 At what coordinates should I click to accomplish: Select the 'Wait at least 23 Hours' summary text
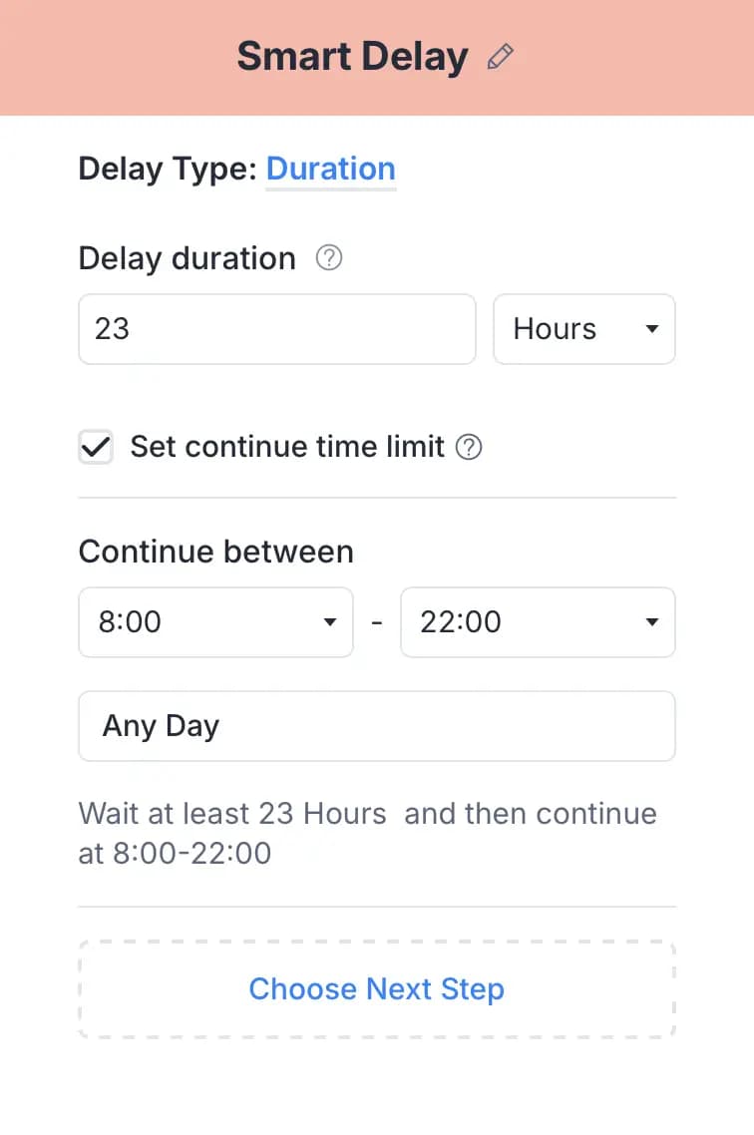(x=232, y=814)
